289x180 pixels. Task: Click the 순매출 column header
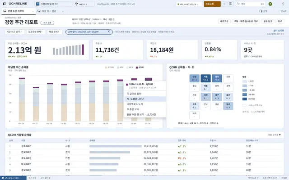point(92,140)
